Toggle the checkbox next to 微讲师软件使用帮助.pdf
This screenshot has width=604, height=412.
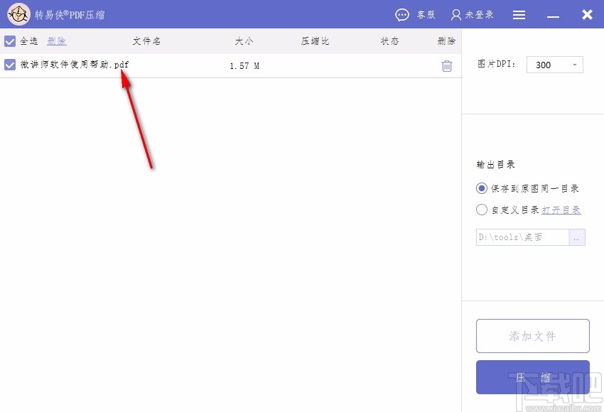[x=9, y=64]
